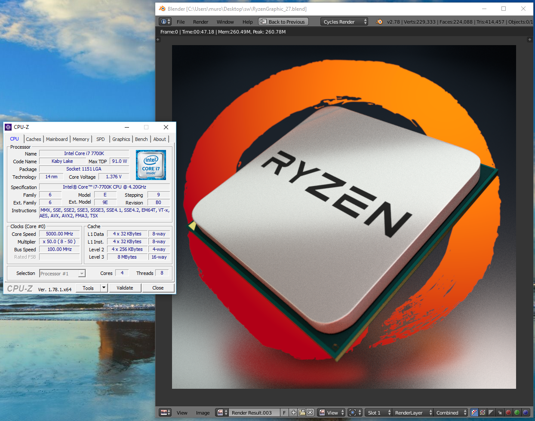This screenshot has width=535, height=421.
Task: Expand the image properties region plus icon
Action: pos(530,40)
